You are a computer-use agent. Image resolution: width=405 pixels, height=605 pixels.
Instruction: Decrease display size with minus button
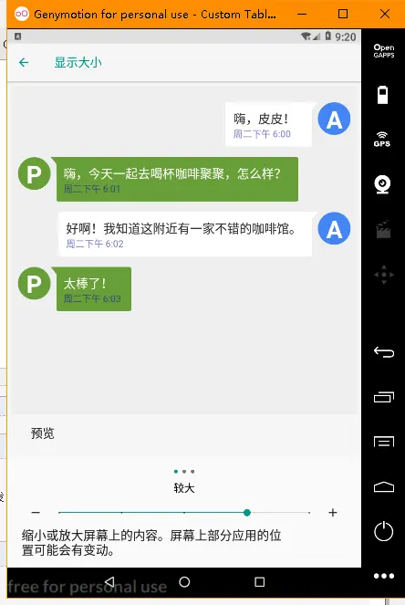click(x=36, y=513)
